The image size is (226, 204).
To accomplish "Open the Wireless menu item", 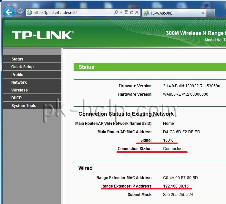I will click(x=32, y=90).
